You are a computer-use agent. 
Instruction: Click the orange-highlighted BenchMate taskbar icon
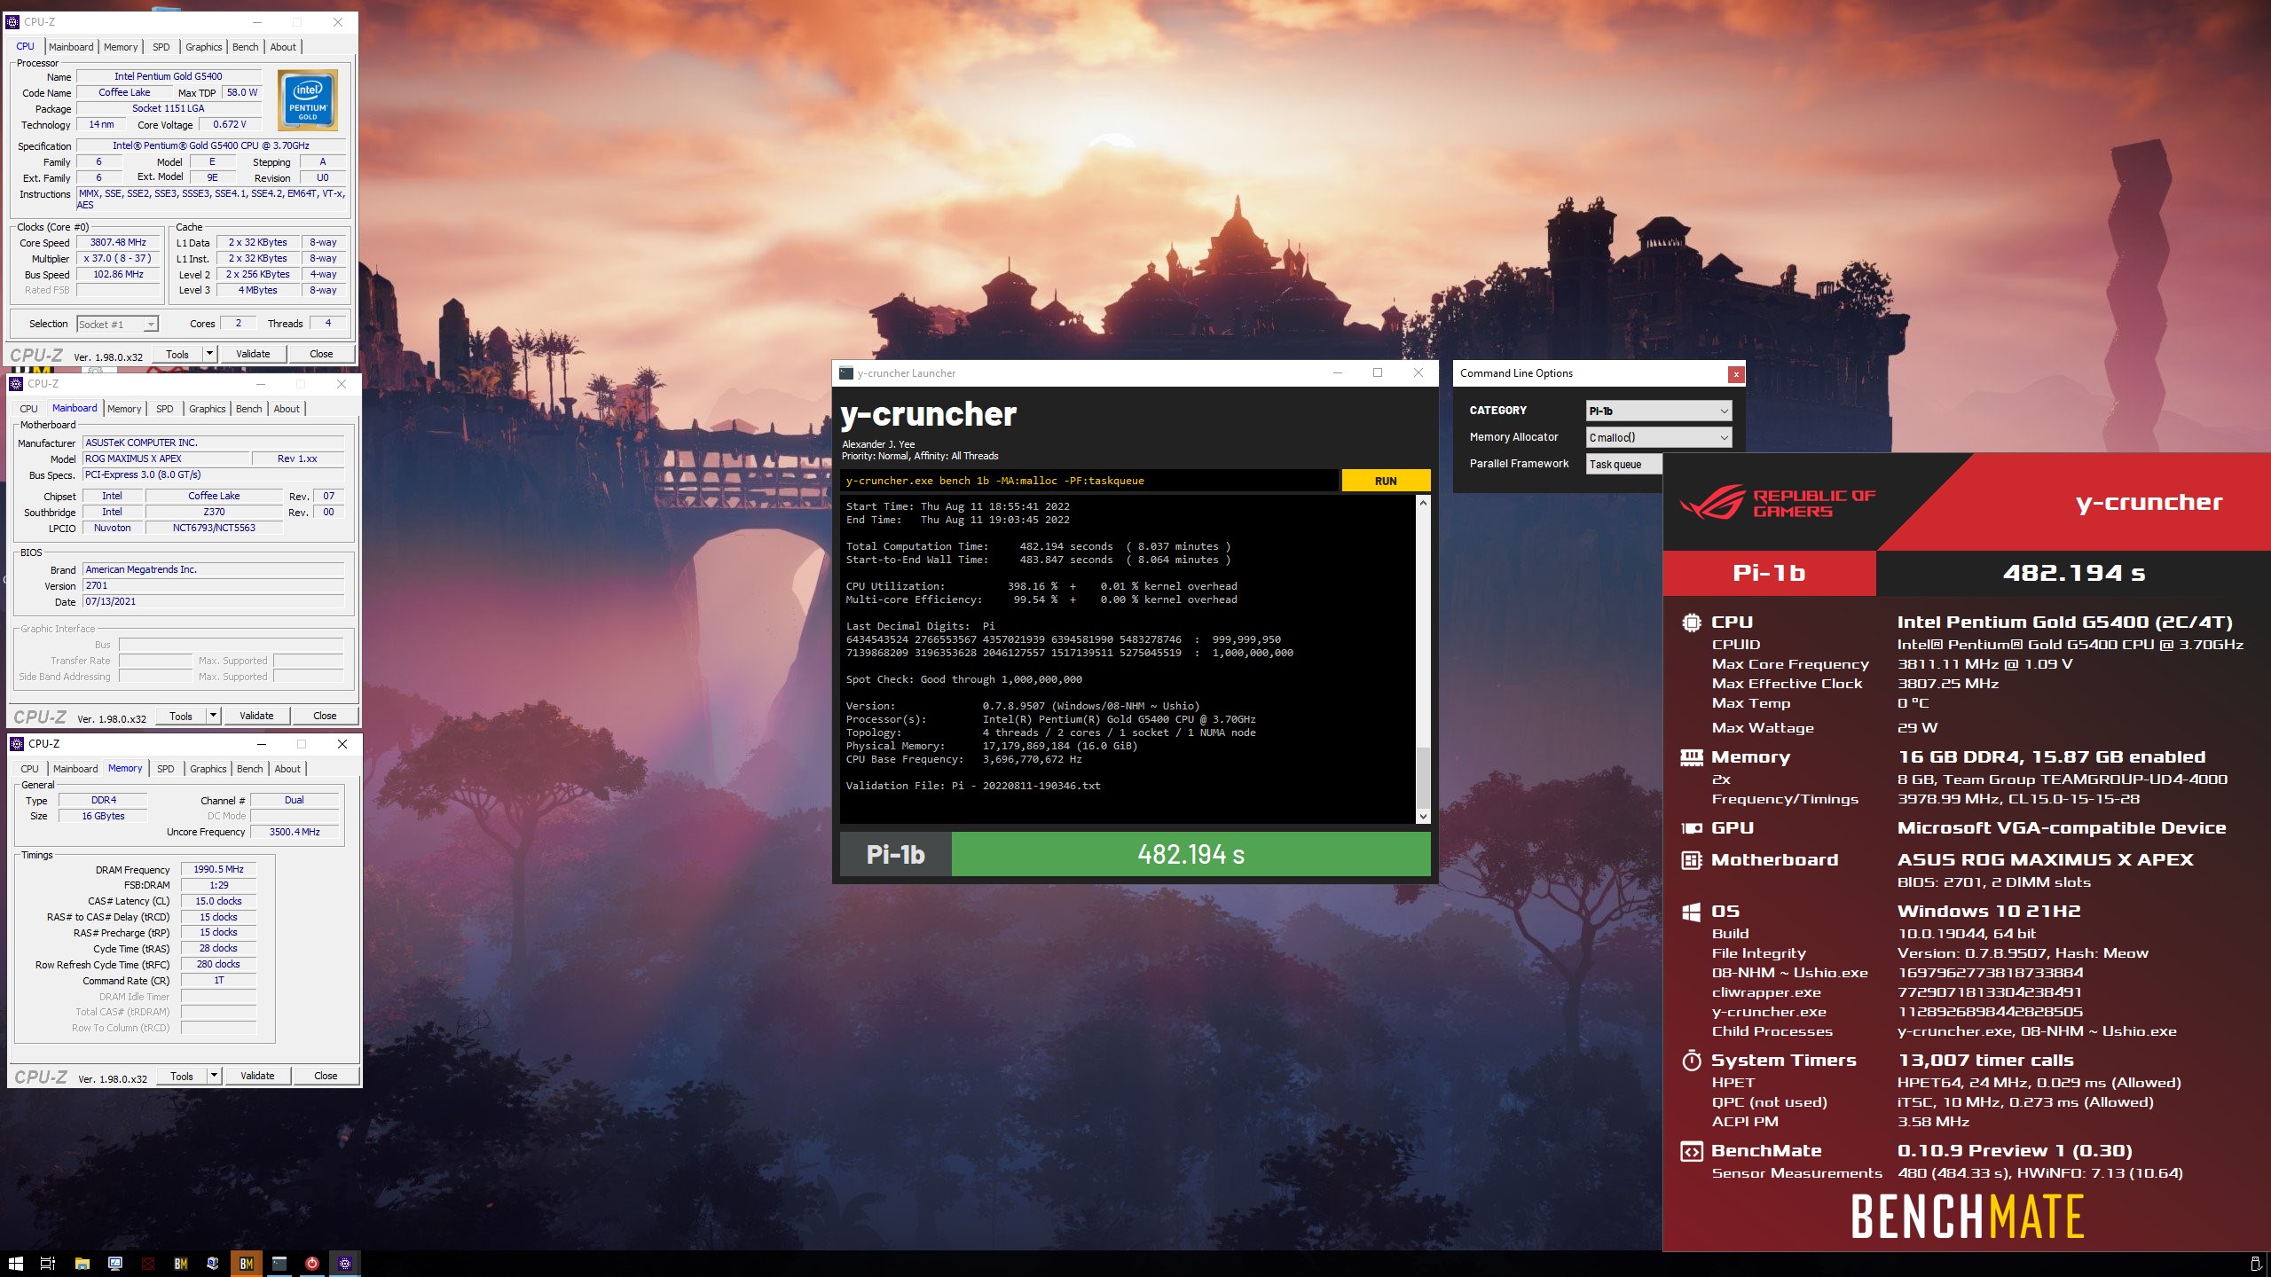(x=247, y=1264)
